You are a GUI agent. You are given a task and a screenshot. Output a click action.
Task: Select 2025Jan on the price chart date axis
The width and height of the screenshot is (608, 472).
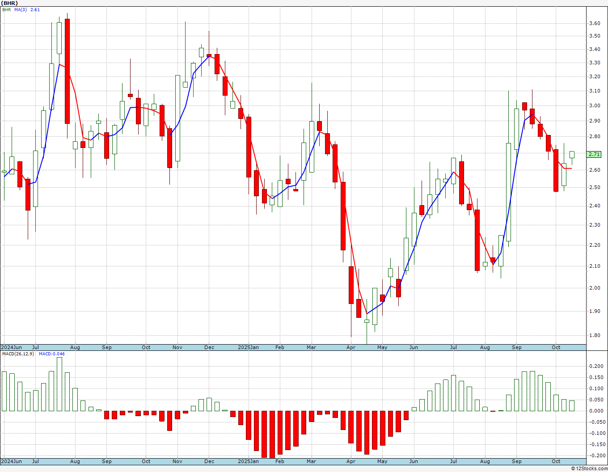[248, 347]
